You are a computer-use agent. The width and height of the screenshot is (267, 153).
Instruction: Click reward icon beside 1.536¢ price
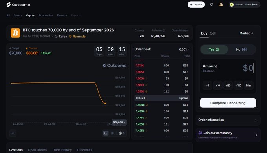click(146, 91)
